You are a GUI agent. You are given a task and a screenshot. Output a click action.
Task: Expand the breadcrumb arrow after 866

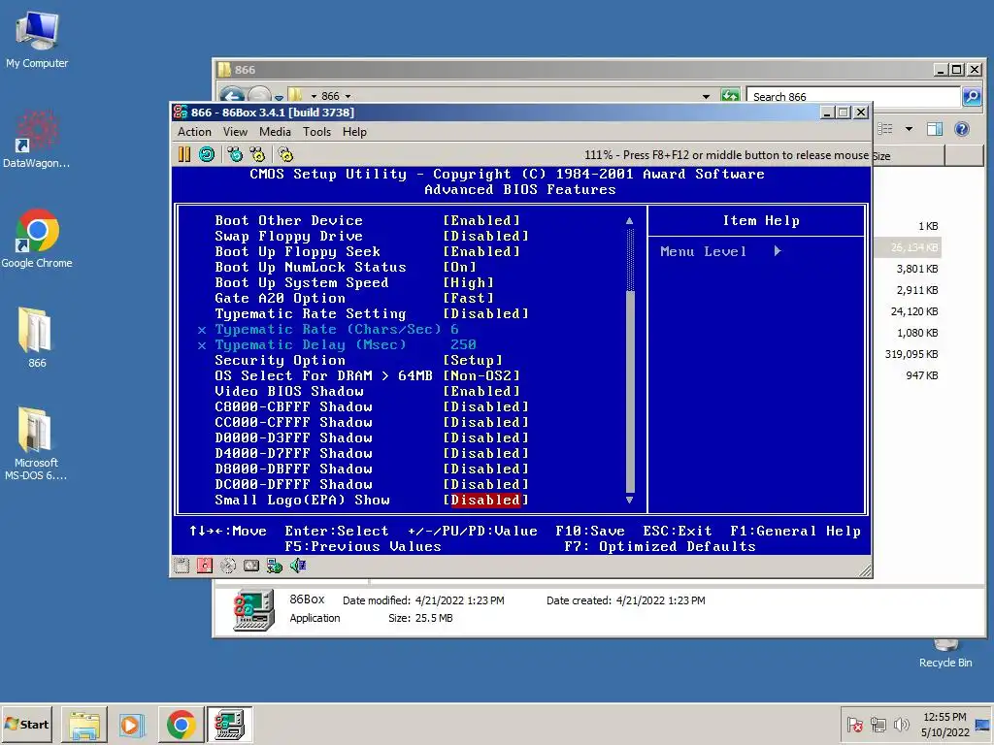(348, 96)
